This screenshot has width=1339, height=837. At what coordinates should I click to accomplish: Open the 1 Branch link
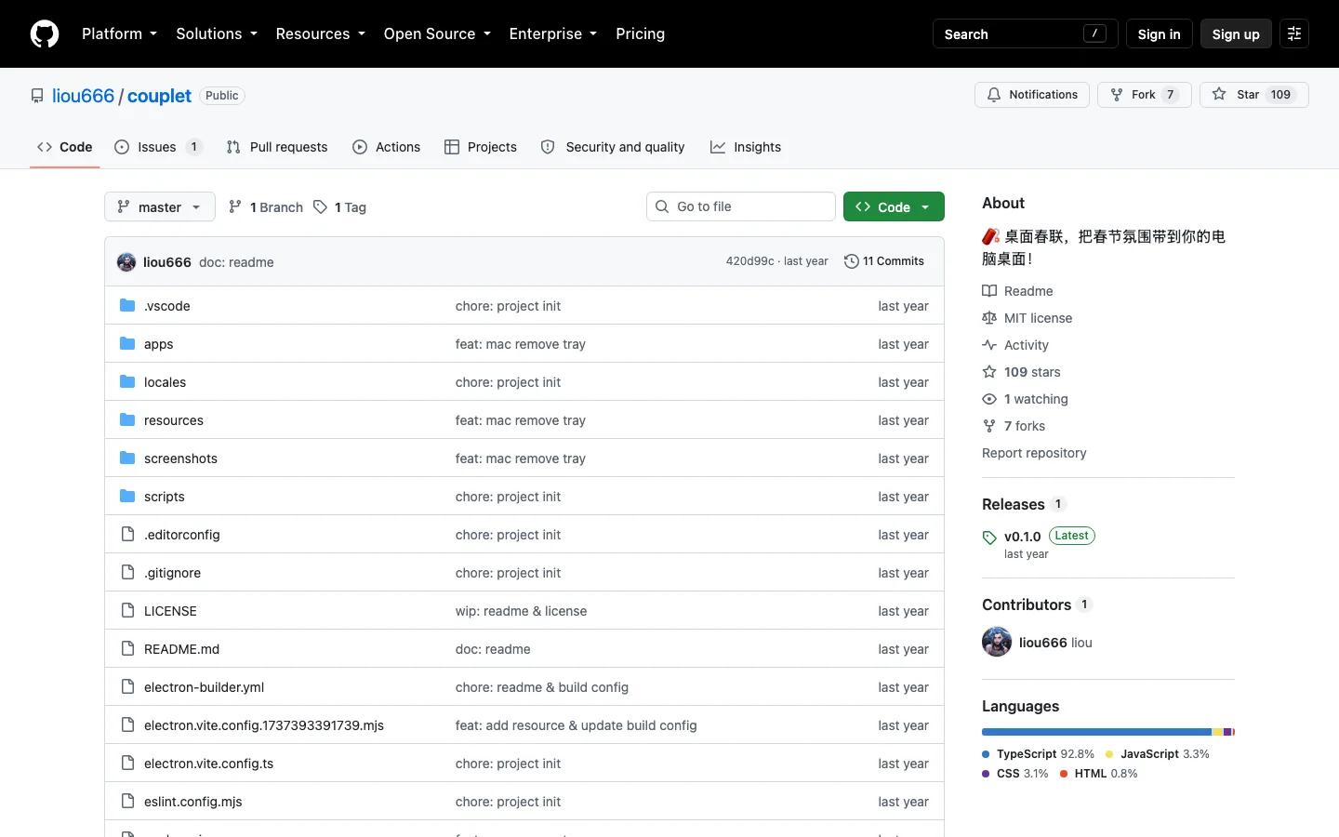click(x=266, y=207)
